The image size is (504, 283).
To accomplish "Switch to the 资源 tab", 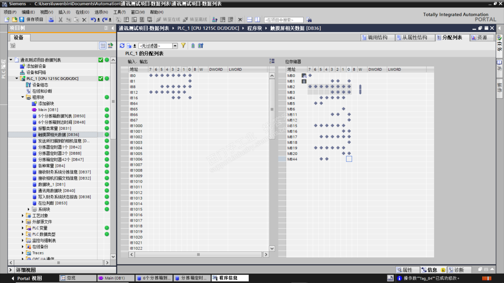I will tap(482, 38).
